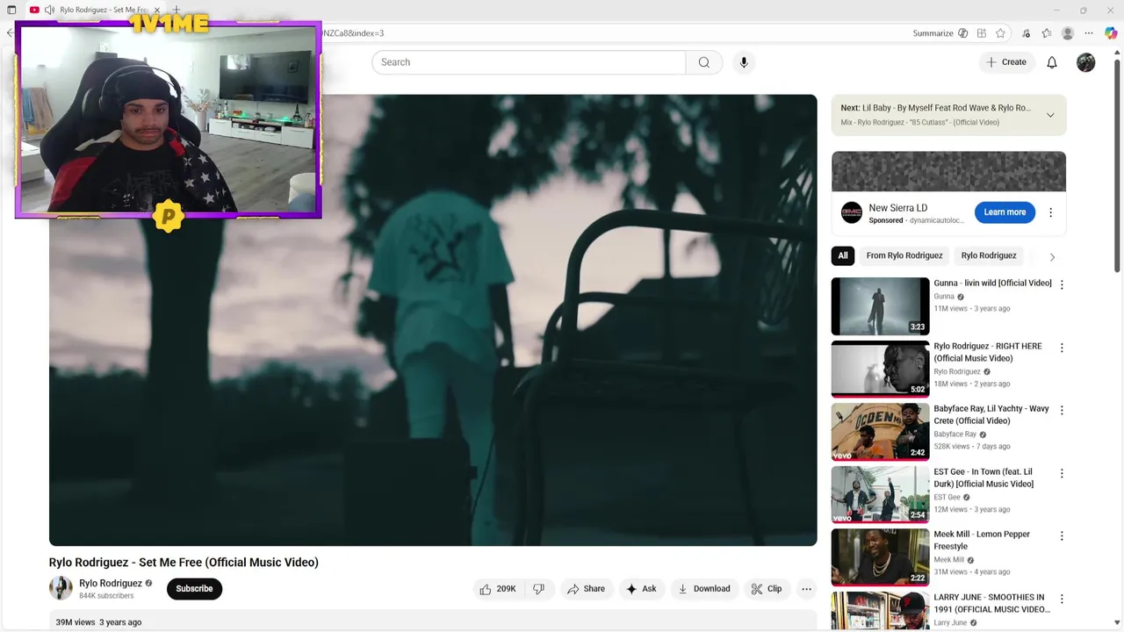The image size is (1124, 632).
Task: Open Rylo Rodriguez RIGHT HERE thumbnail
Action: point(880,369)
